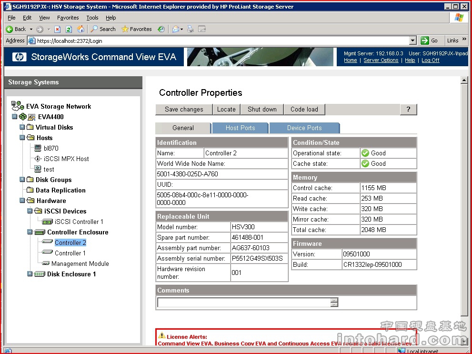
Task: Open the Back button history dropdown
Action: tap(31, 29)
